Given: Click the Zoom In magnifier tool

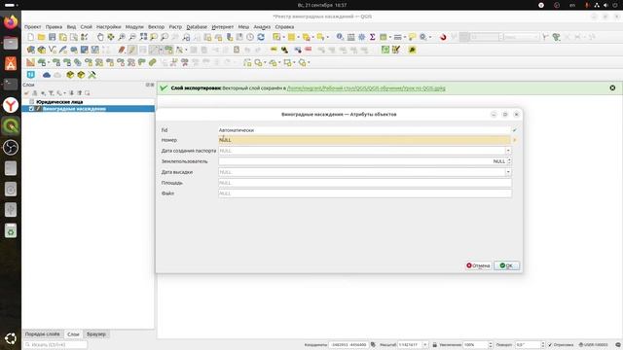Looking at the screenshot, I should point(122,37).
